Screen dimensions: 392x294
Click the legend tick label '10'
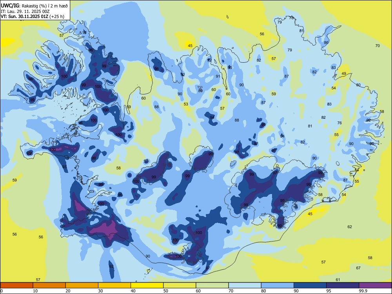tap(35, 291)
